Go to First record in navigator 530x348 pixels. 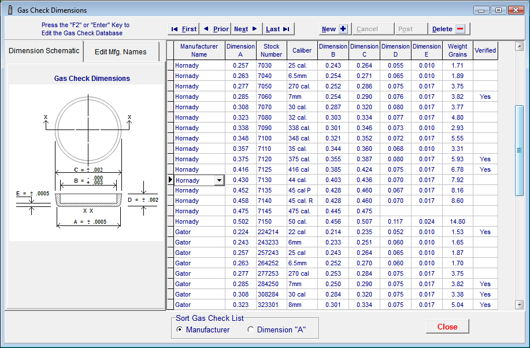point(184,29)
